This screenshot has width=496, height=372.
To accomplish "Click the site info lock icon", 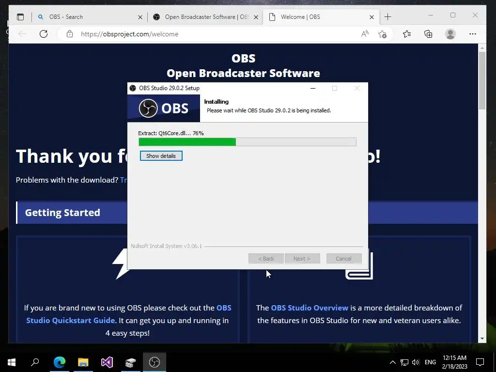I will click(70, 34).
